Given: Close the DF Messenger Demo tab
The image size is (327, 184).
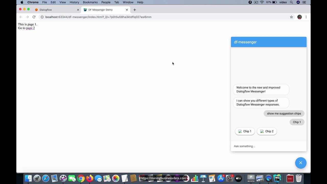Looking at the screenshot, I should [127, 10].
